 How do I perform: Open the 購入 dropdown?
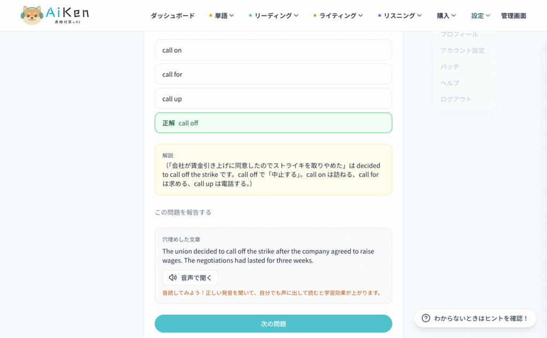[x=446, y=15]
